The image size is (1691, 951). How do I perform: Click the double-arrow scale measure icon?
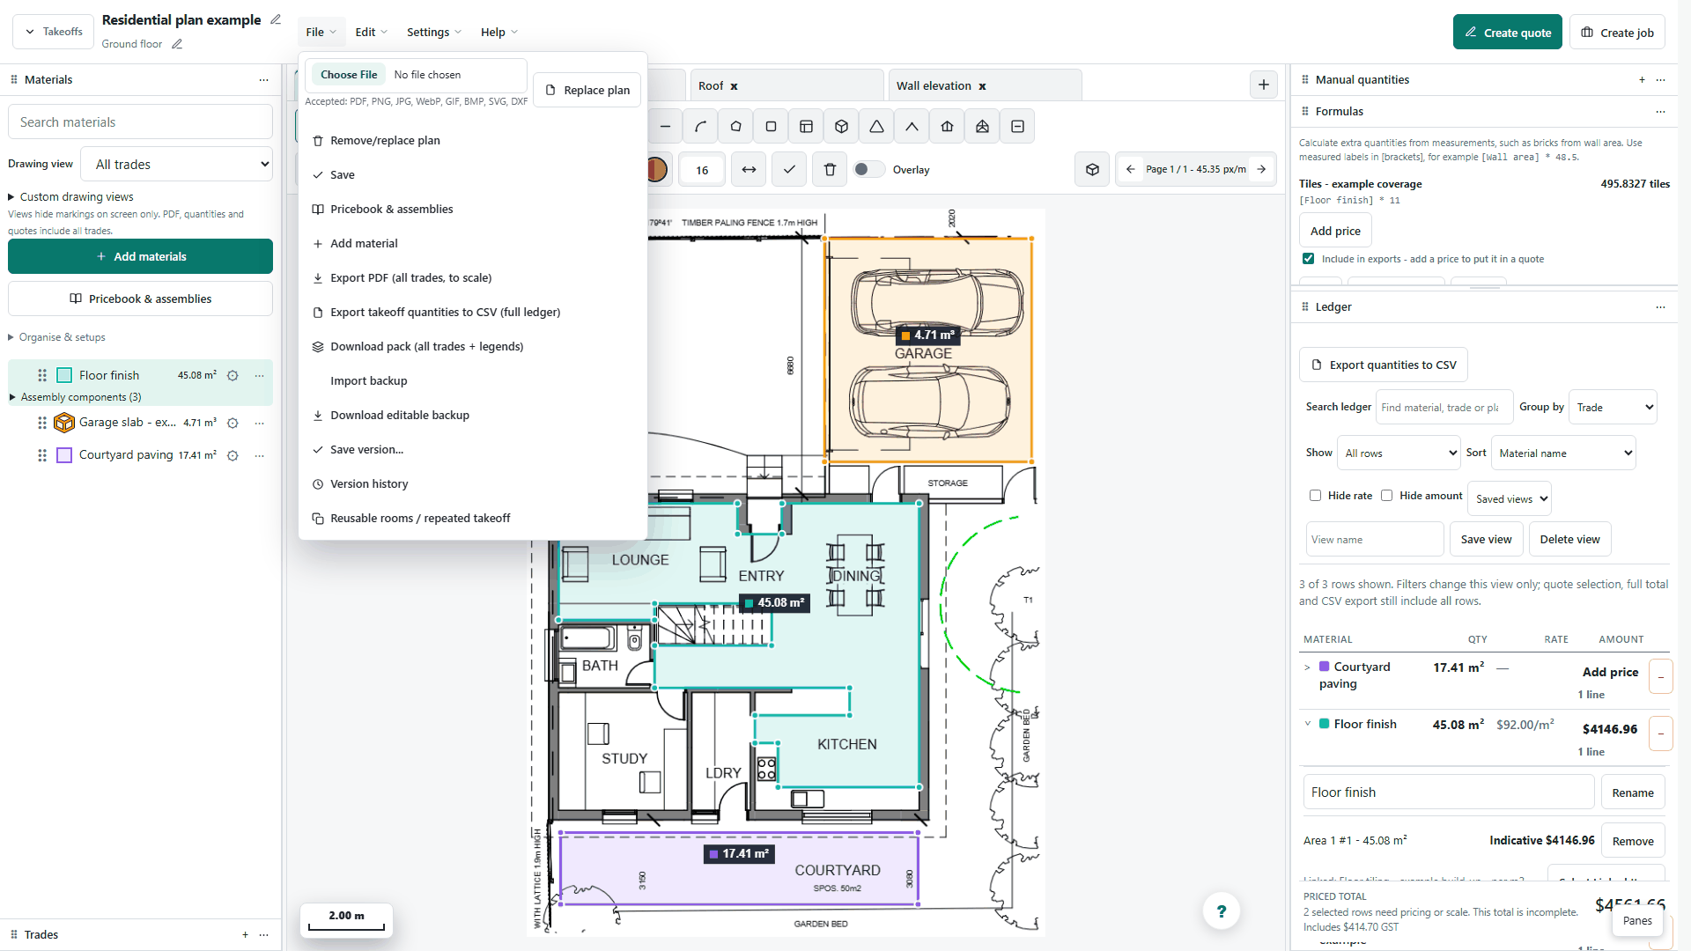click(749, 170)
